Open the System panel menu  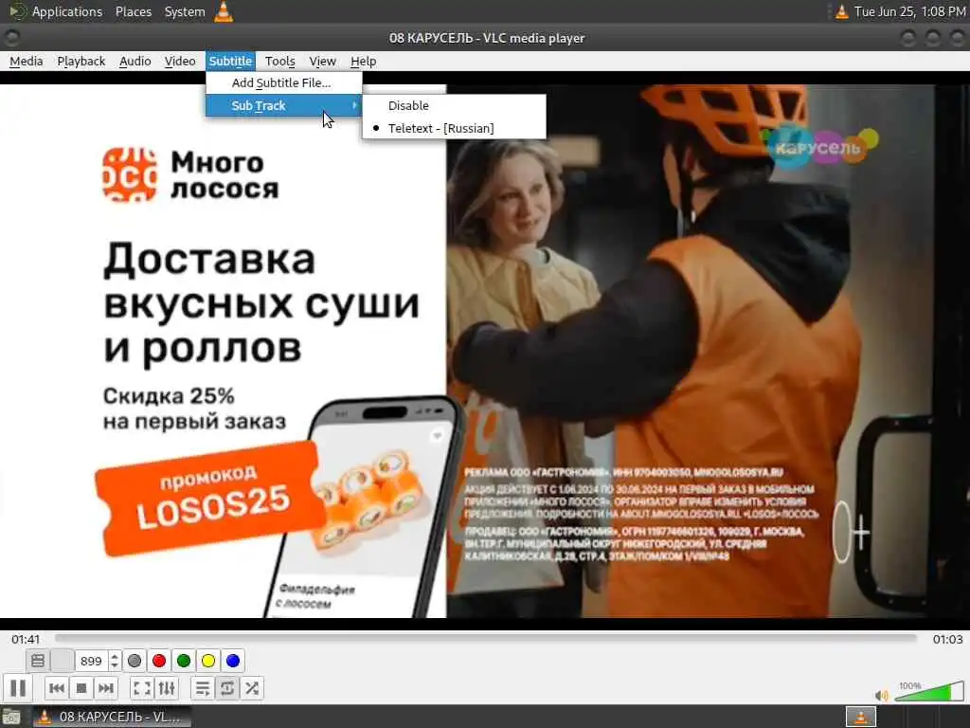(x=185, y=11)
